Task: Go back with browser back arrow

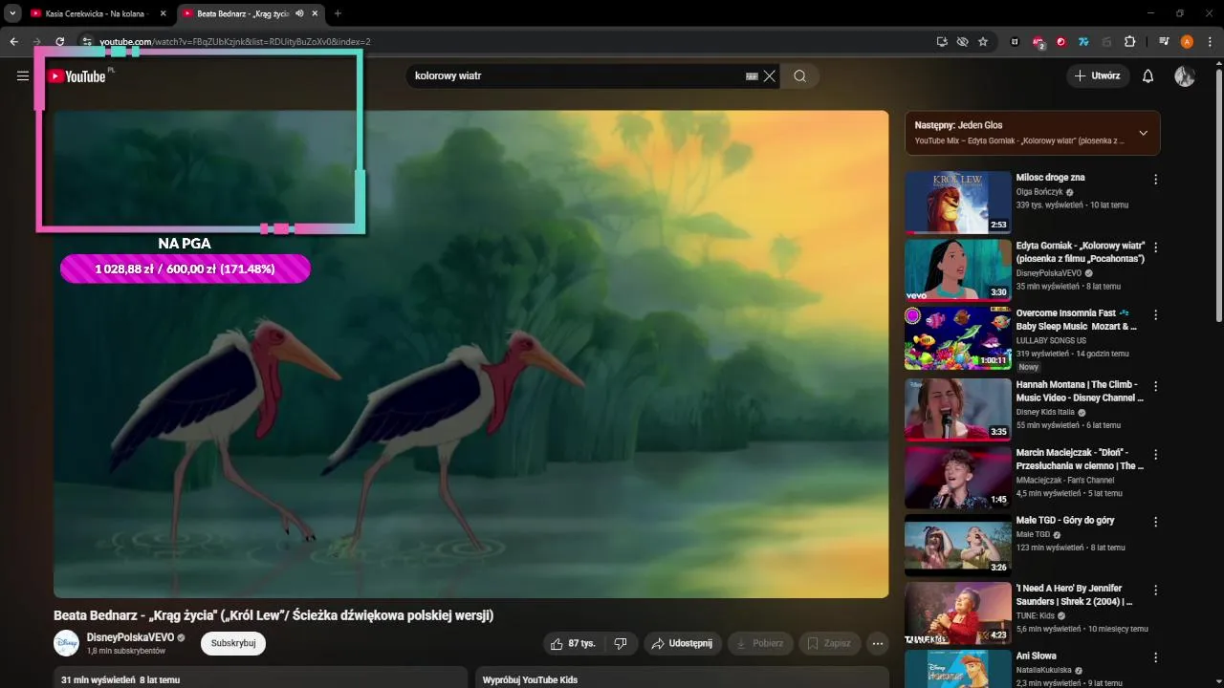Action: [13, 42]
